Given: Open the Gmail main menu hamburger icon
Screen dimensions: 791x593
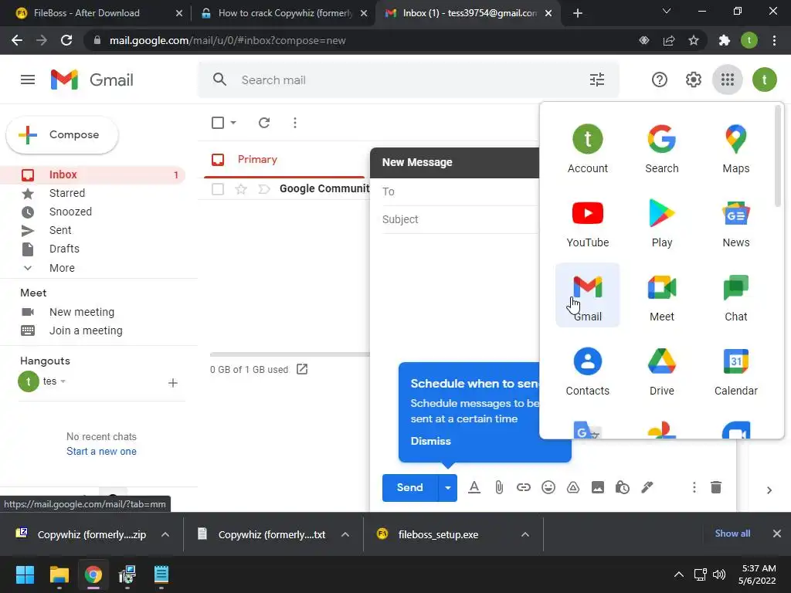Looking at the screenshot, I should tap(28, 80).
